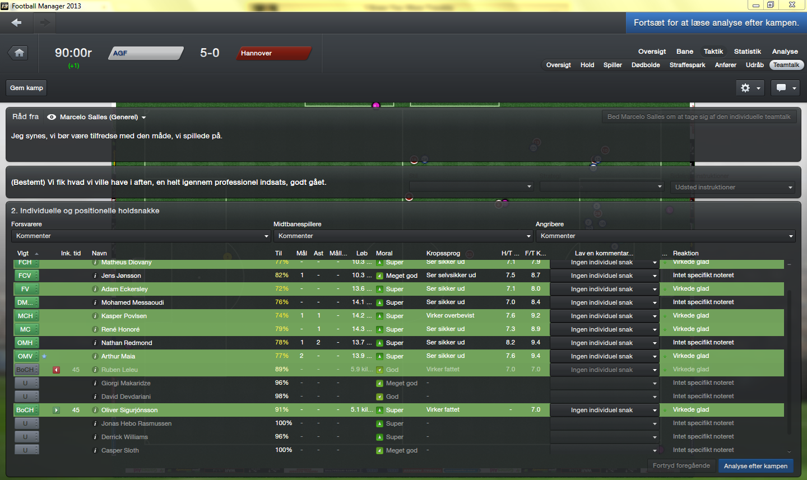Click the forward arrow navigation icon

45,22
